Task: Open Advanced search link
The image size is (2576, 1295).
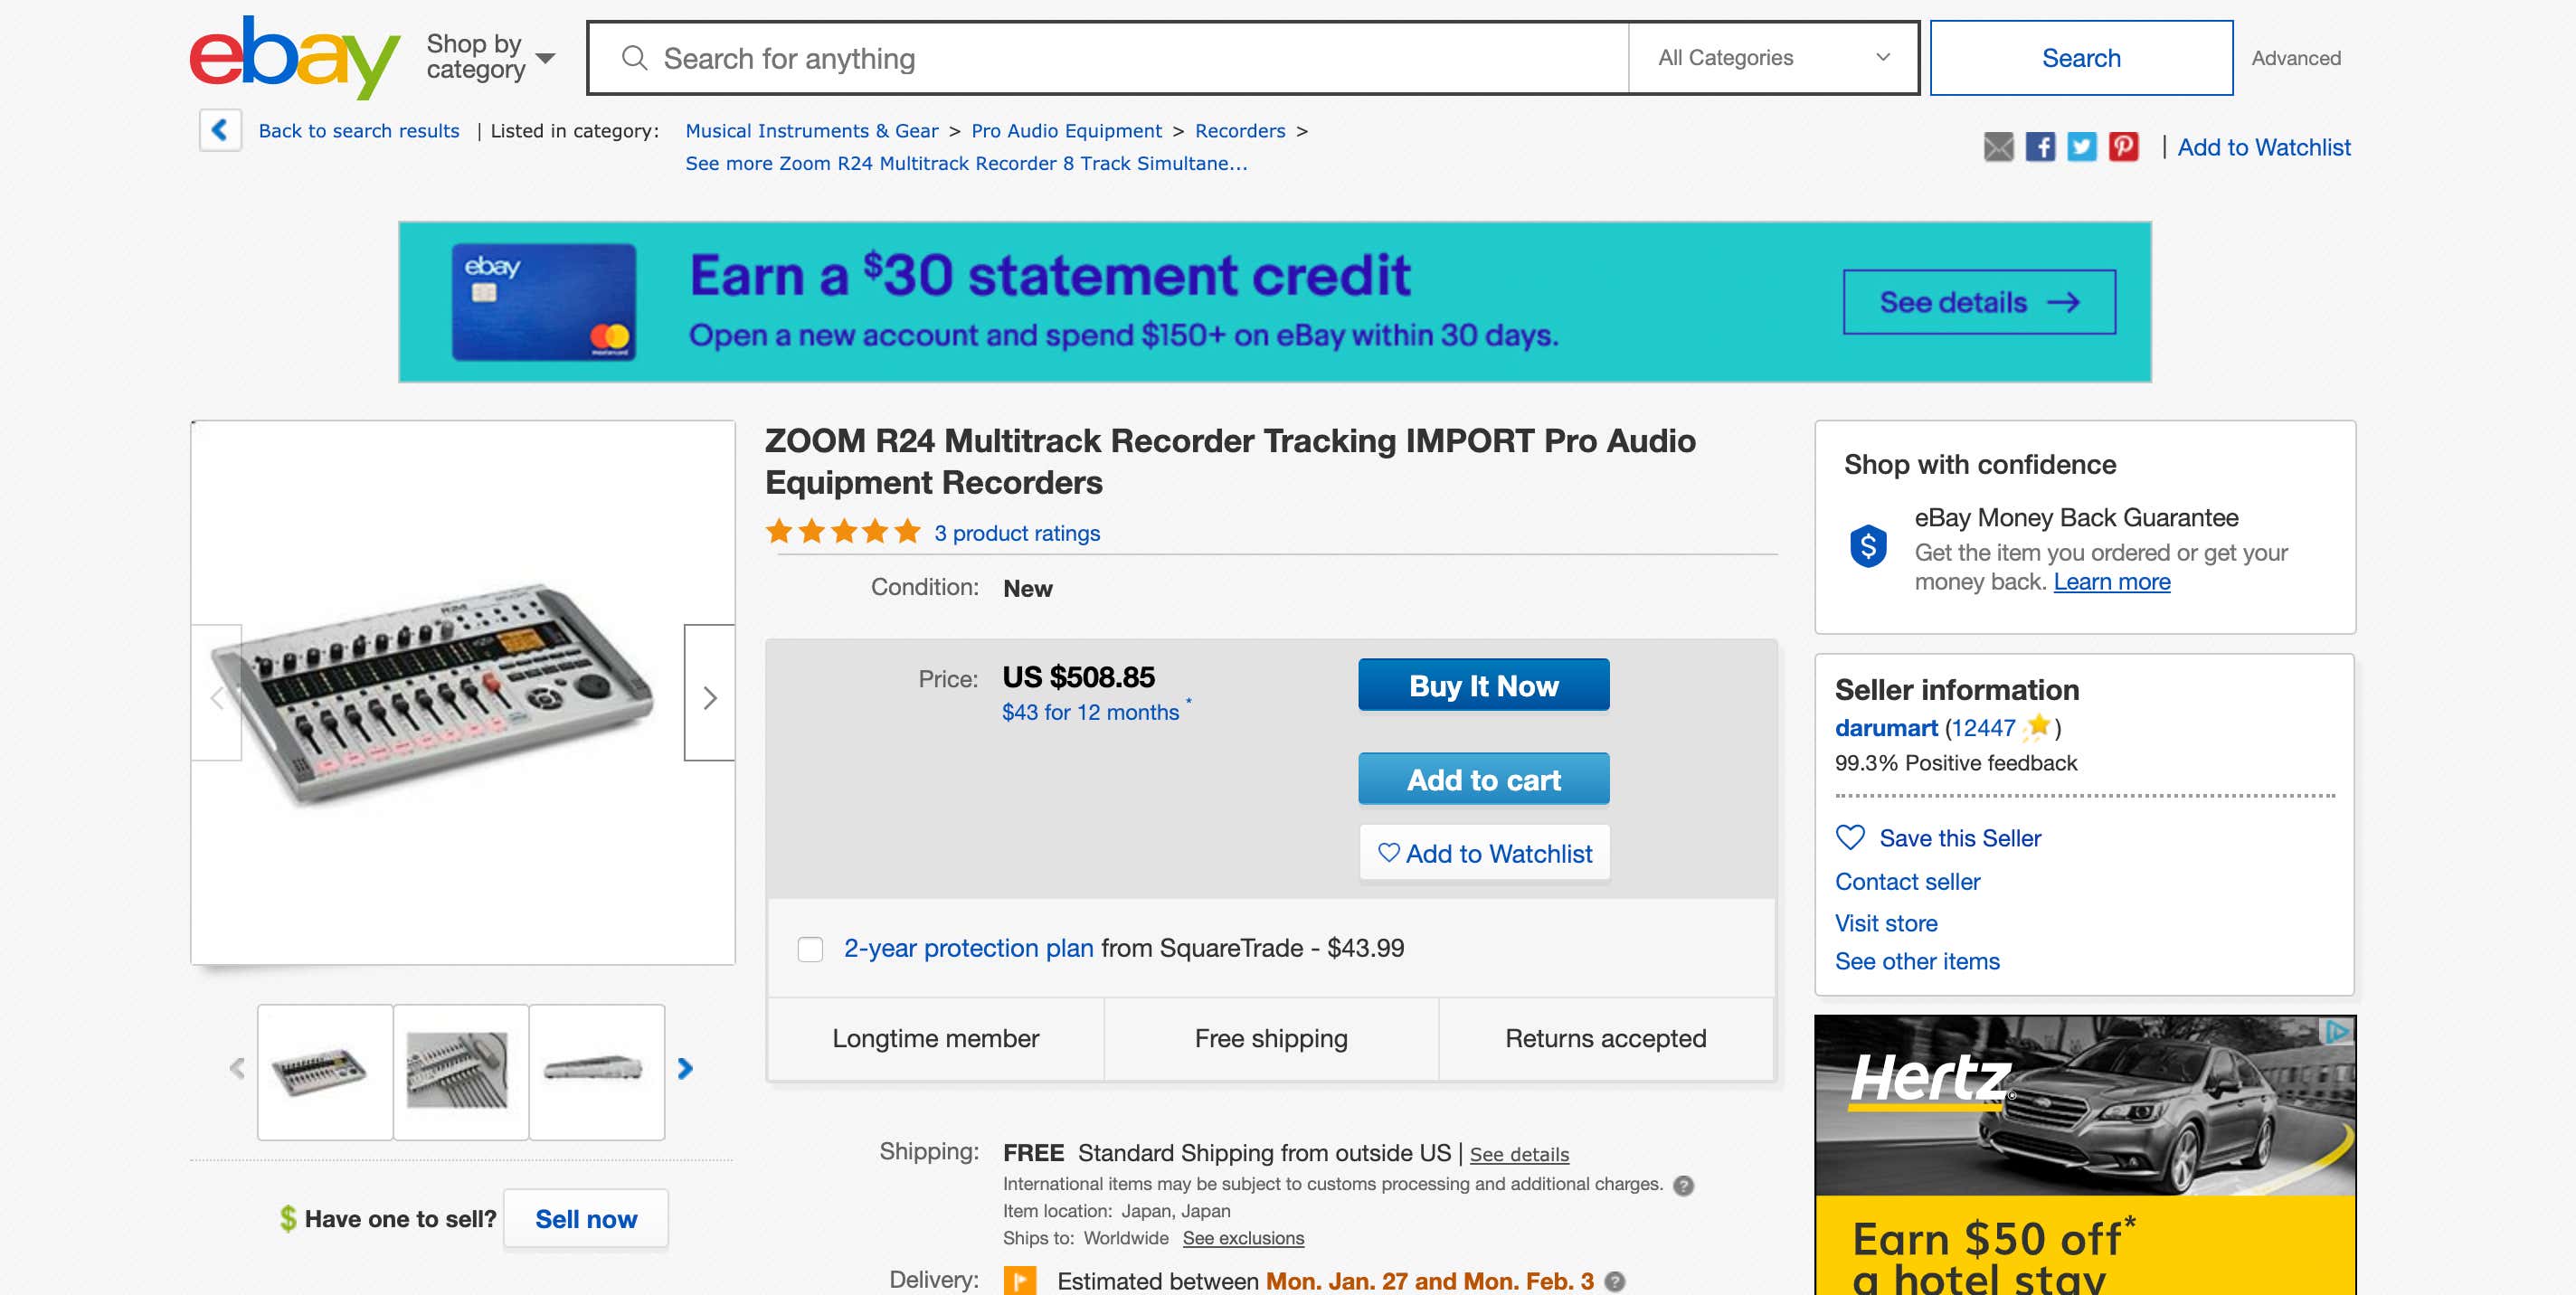Action: tap(2295, 58)
